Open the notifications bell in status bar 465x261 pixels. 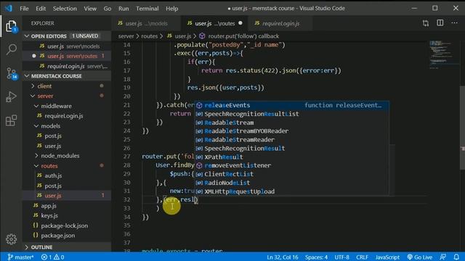[x=456, y=257]
